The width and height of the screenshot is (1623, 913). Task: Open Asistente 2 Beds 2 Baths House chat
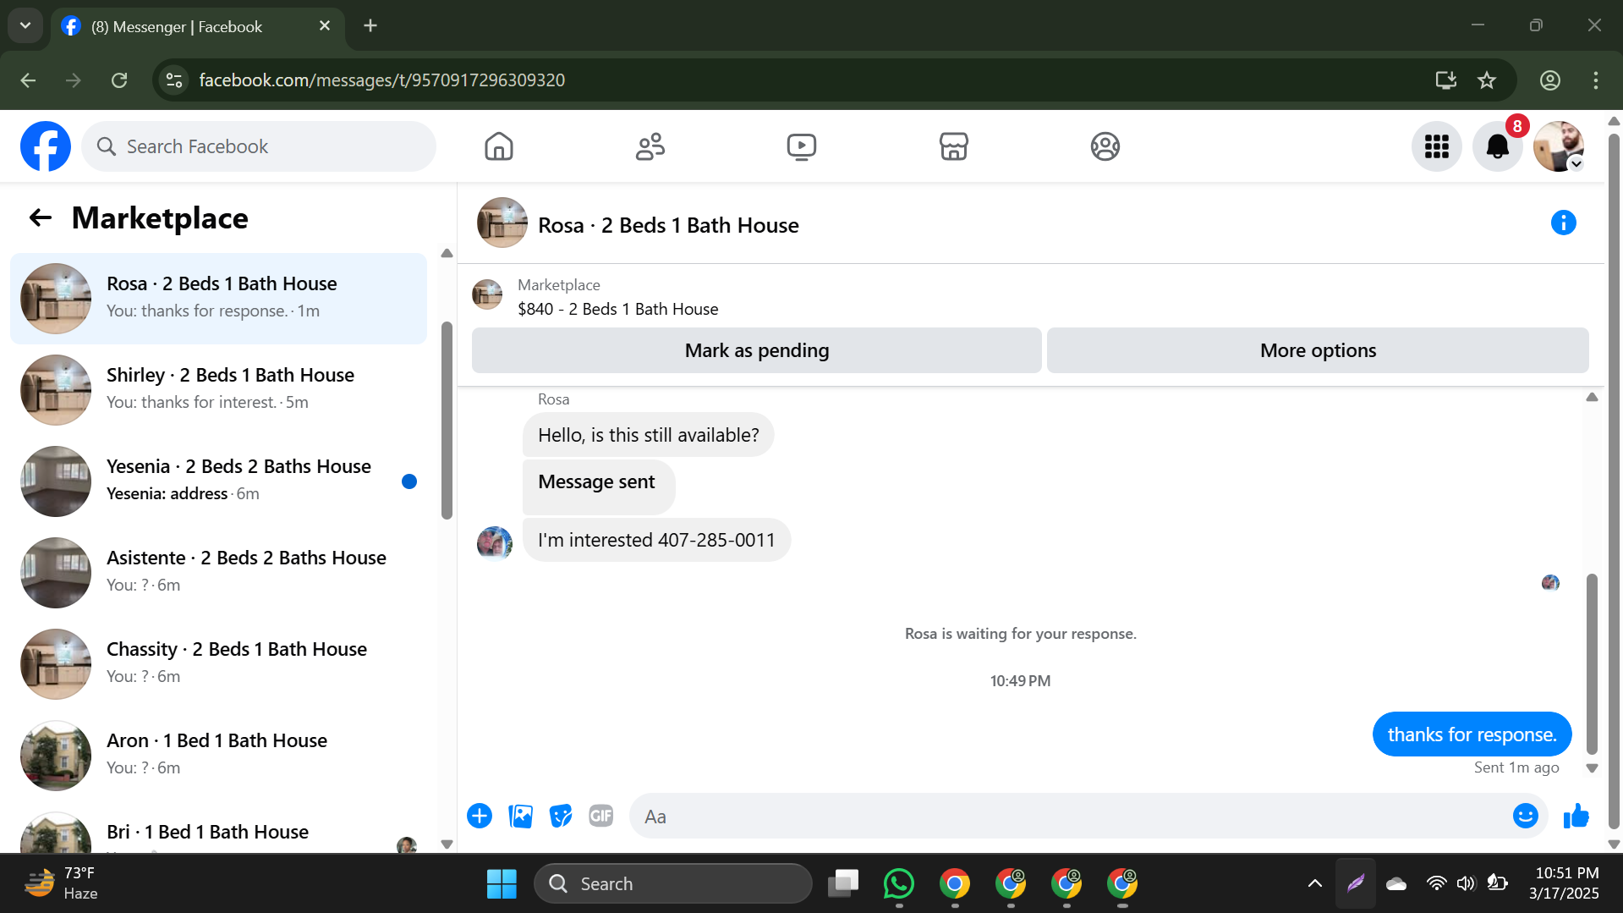click(219, 572)
